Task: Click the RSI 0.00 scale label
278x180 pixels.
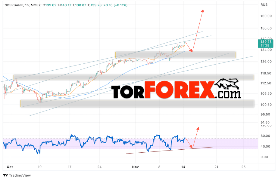Action: (x=264, y=157)
